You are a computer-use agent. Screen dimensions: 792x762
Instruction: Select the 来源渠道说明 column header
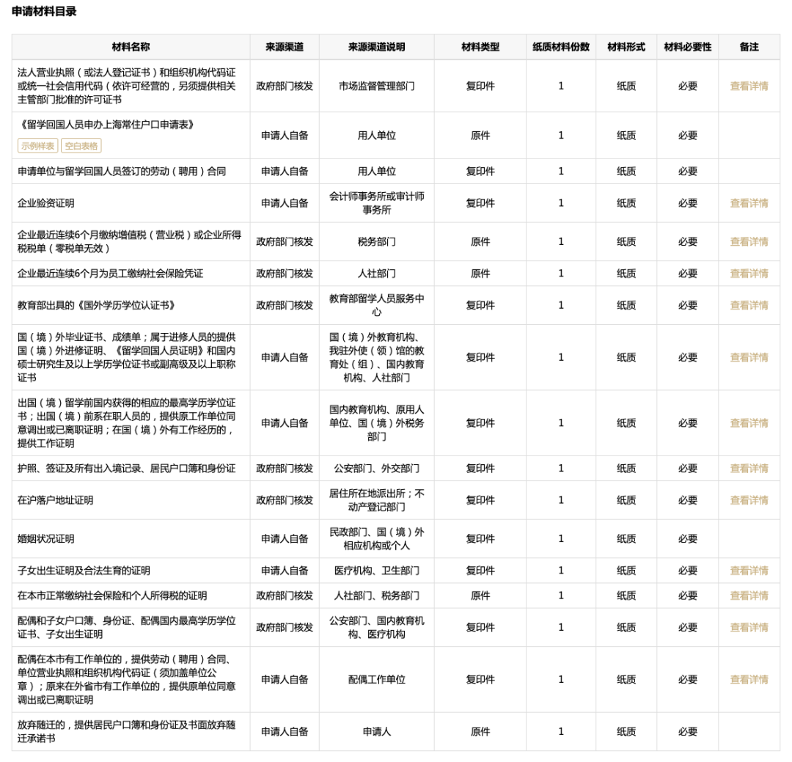coord(376,47)
